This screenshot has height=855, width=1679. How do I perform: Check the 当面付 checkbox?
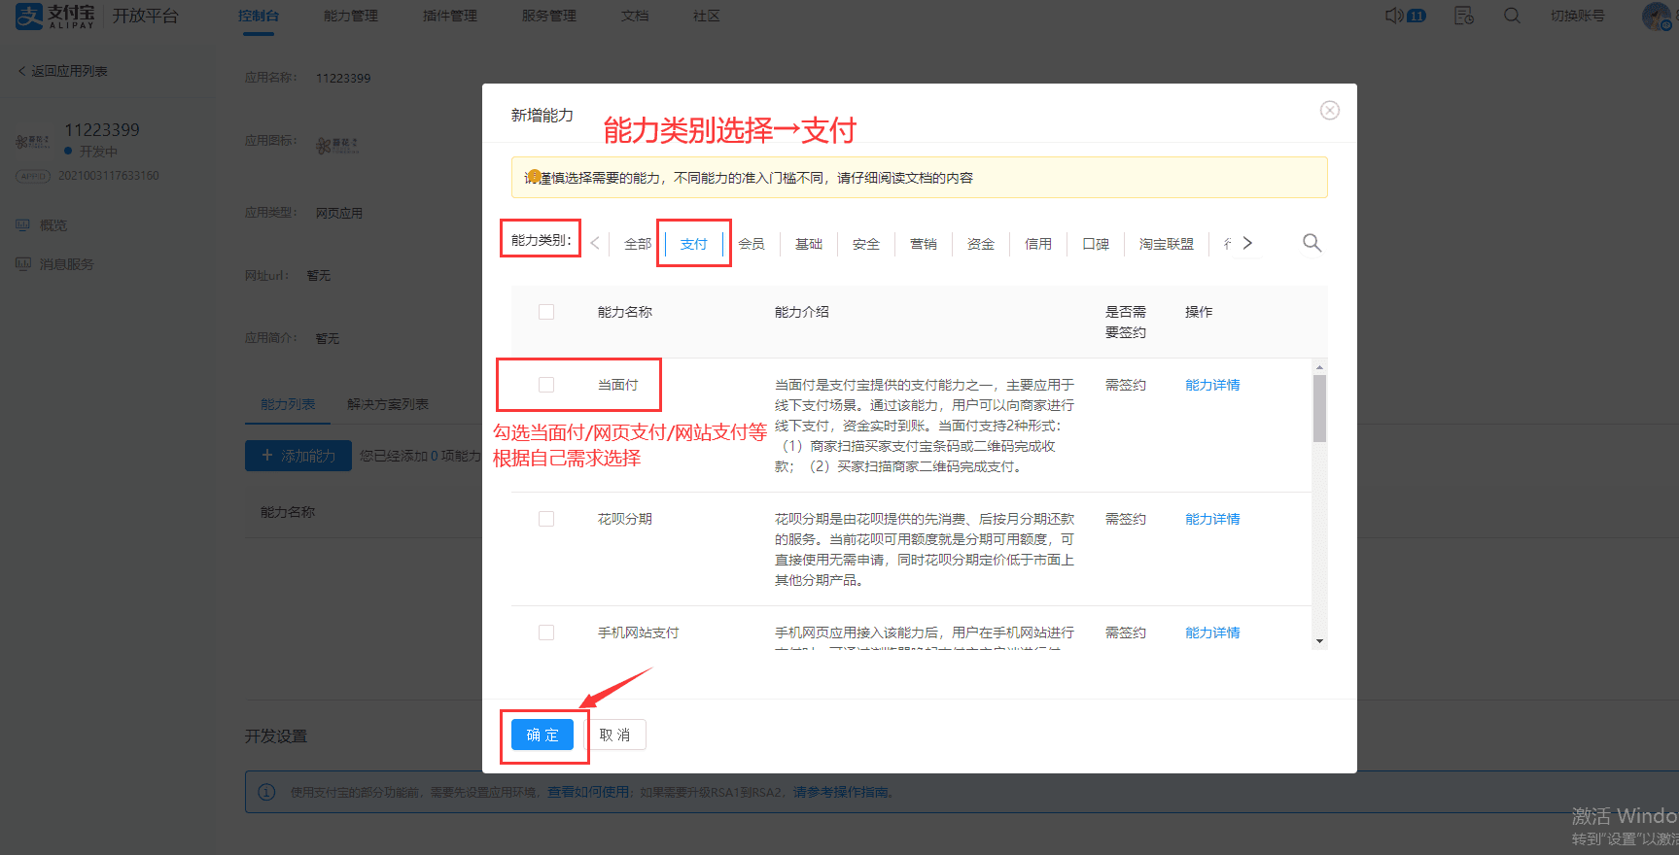(546, 385)
